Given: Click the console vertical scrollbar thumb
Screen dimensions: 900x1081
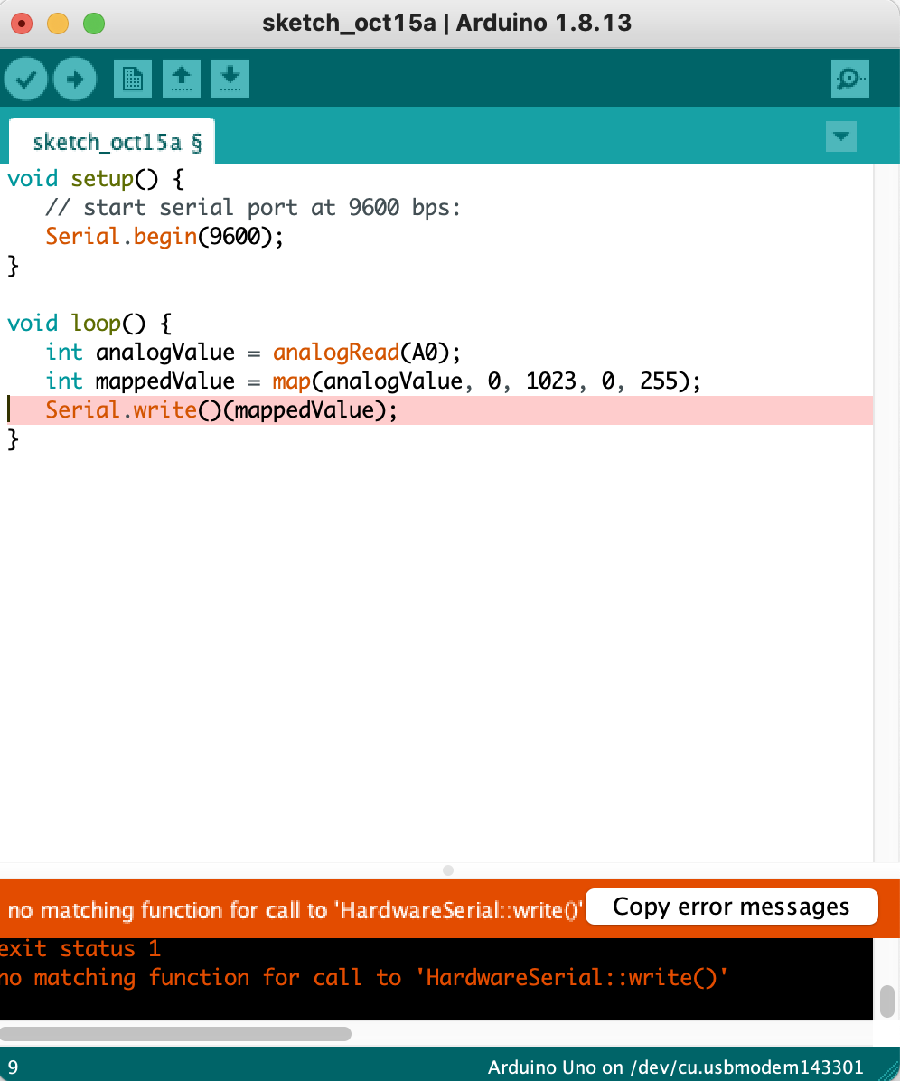Looking at the screenshot, I should tap(887, 1001).
